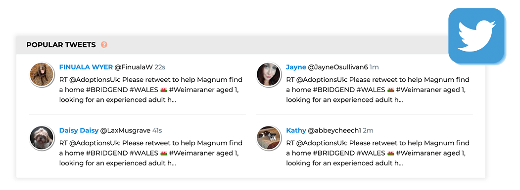Click the Jayne username link
The height and width of the screenshot is (190, 520).
296,67
